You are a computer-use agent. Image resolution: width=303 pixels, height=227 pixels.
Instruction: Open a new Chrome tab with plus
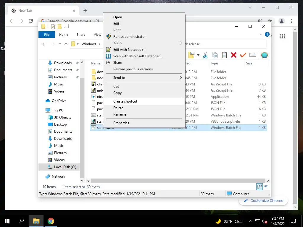85,11
